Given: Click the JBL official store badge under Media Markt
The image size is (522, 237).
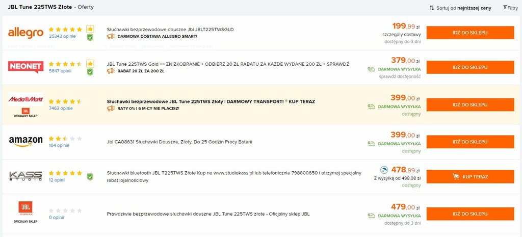Looking at the screenshot, I should click(x=25, y=113).
